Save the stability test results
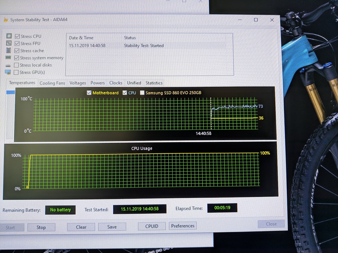This screenshot has height=253, width=338. click(112, 227)
